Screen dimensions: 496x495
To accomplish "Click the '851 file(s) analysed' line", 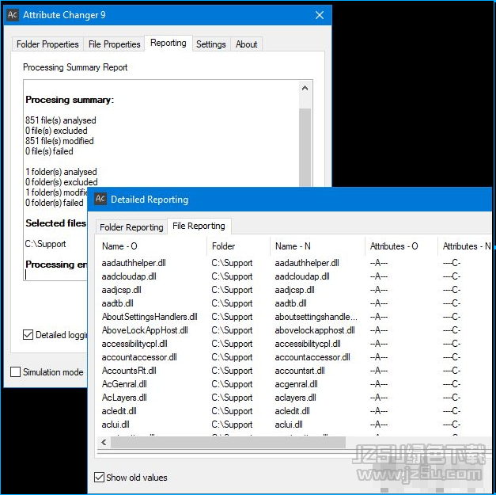I will coord(60,120).
